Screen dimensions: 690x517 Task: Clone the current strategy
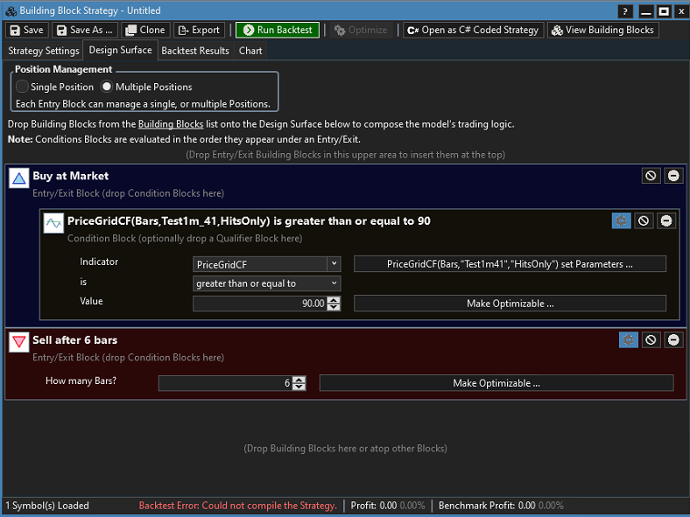145,30
